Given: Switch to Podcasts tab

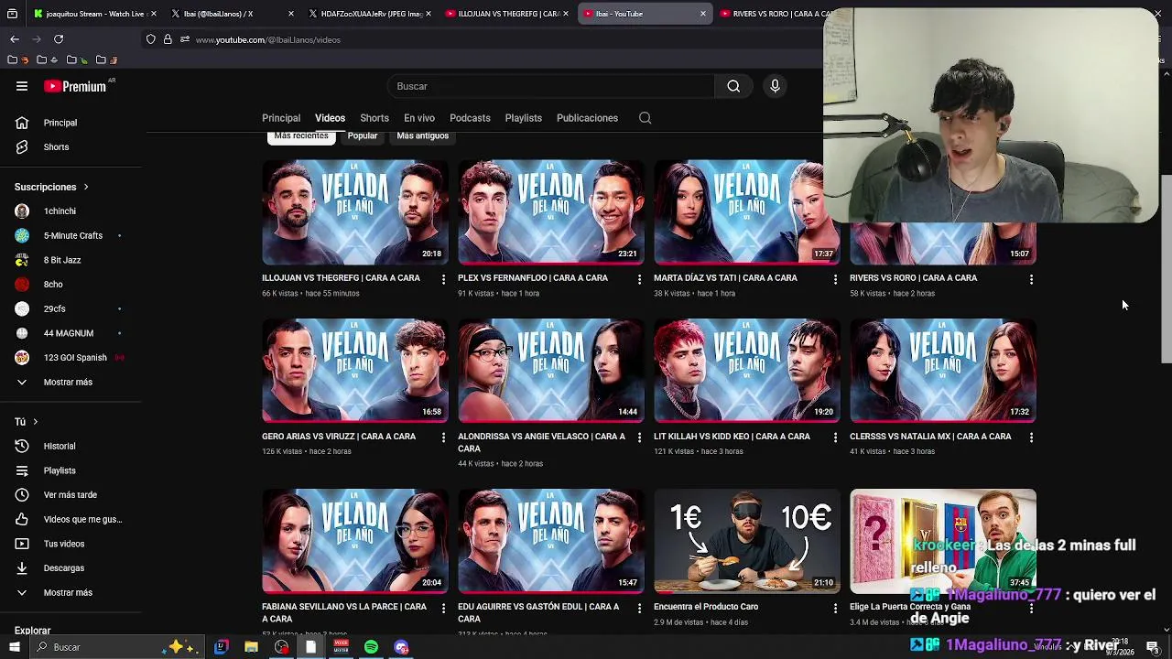Looking at the screenshot, I should [x=470, y=118].
